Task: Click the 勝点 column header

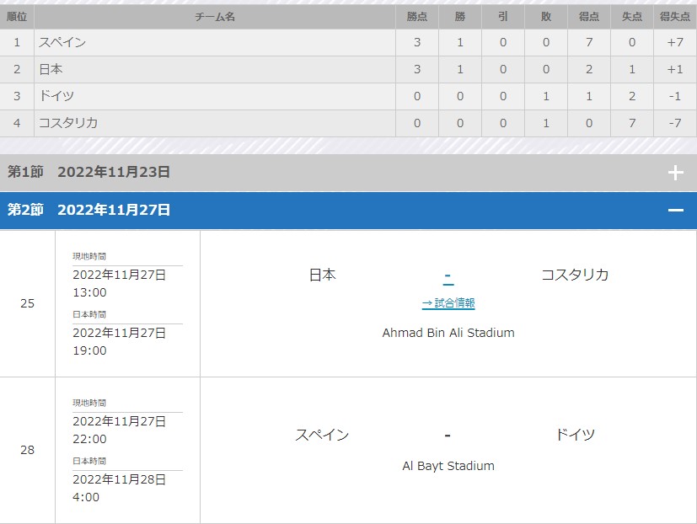Action: [417, 17]
